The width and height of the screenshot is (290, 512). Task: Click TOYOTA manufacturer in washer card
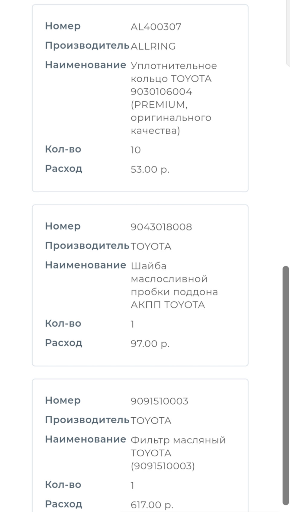coord(151,246)
